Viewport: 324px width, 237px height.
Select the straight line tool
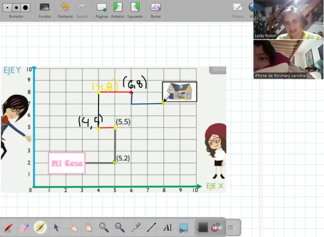pyautogui.click(x=152, y=228)
